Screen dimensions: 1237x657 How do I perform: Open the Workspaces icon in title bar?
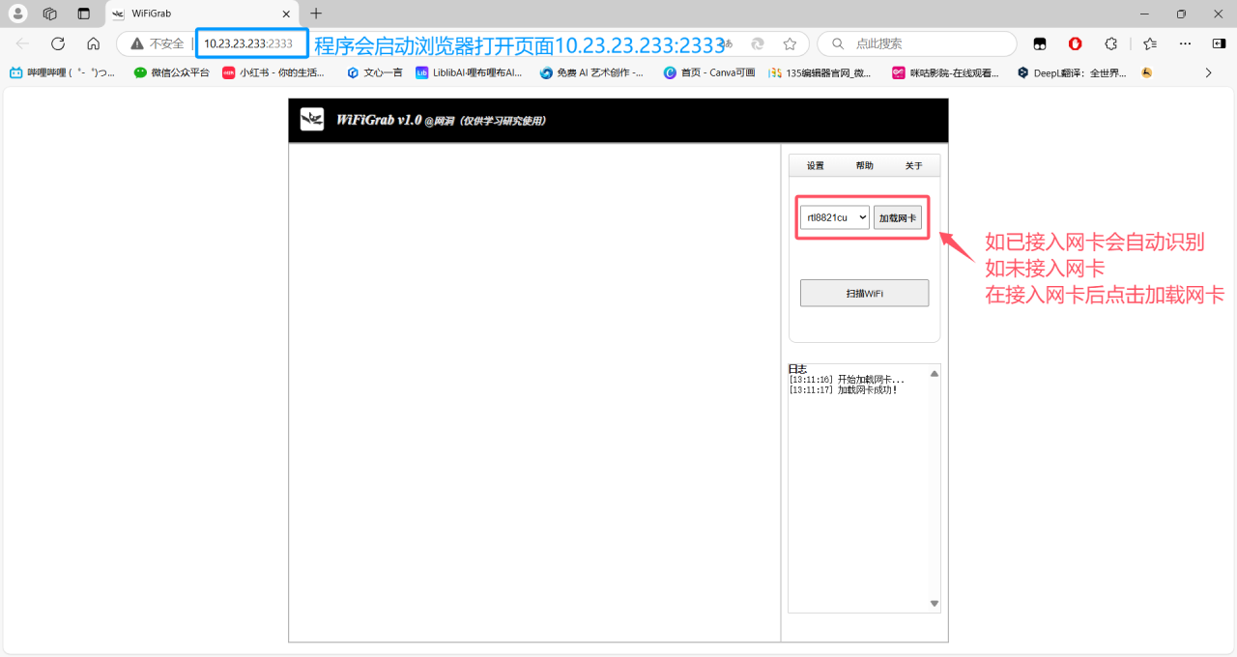50,14
